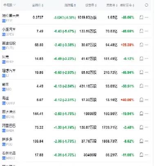Sort by the 最新价 column header
The height and width of the screenshot is (166, 155).
[x=38, y=5]
